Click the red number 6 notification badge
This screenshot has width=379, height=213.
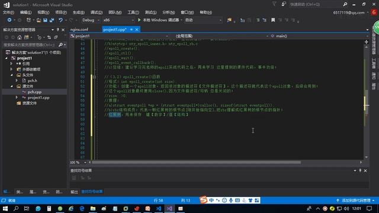coord(374,12)
